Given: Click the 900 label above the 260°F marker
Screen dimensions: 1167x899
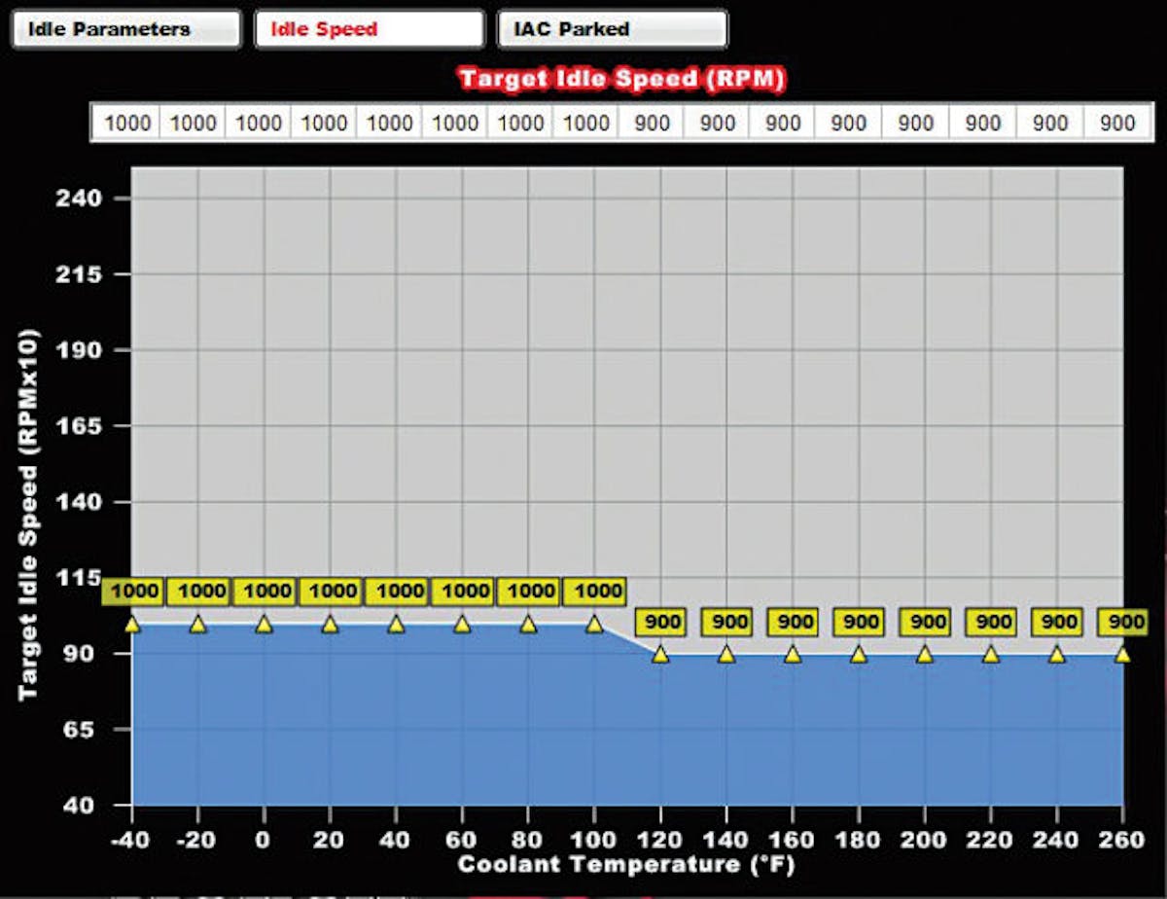Looking at the screenshot, I should pyautogui.click(x=1123, y=622).
